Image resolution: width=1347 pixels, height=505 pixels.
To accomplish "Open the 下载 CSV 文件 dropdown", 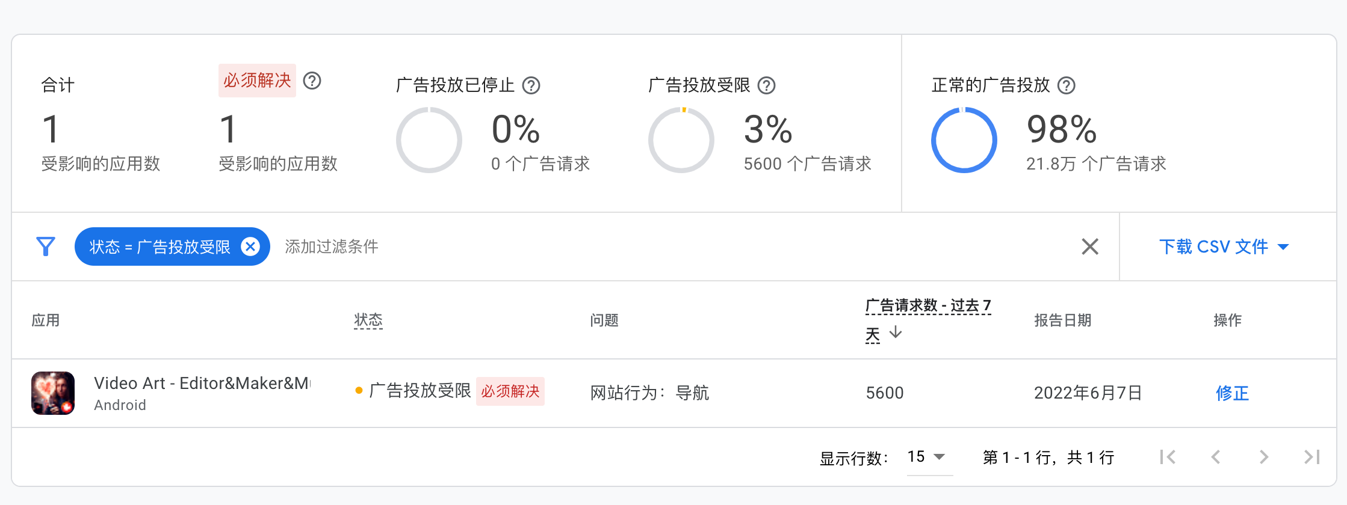I will 1214,246.
